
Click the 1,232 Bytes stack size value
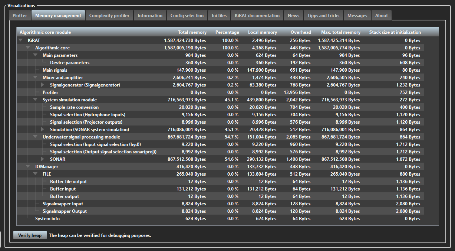[x=408, y=85]
